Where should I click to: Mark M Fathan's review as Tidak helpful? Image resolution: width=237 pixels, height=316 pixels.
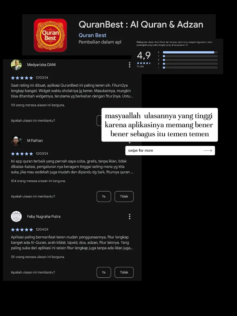point(124,196)
